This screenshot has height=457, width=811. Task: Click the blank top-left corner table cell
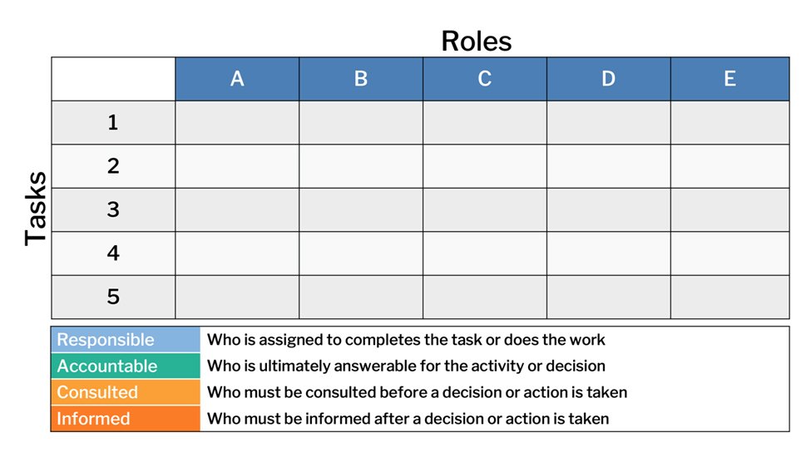(x=113, y=79)
